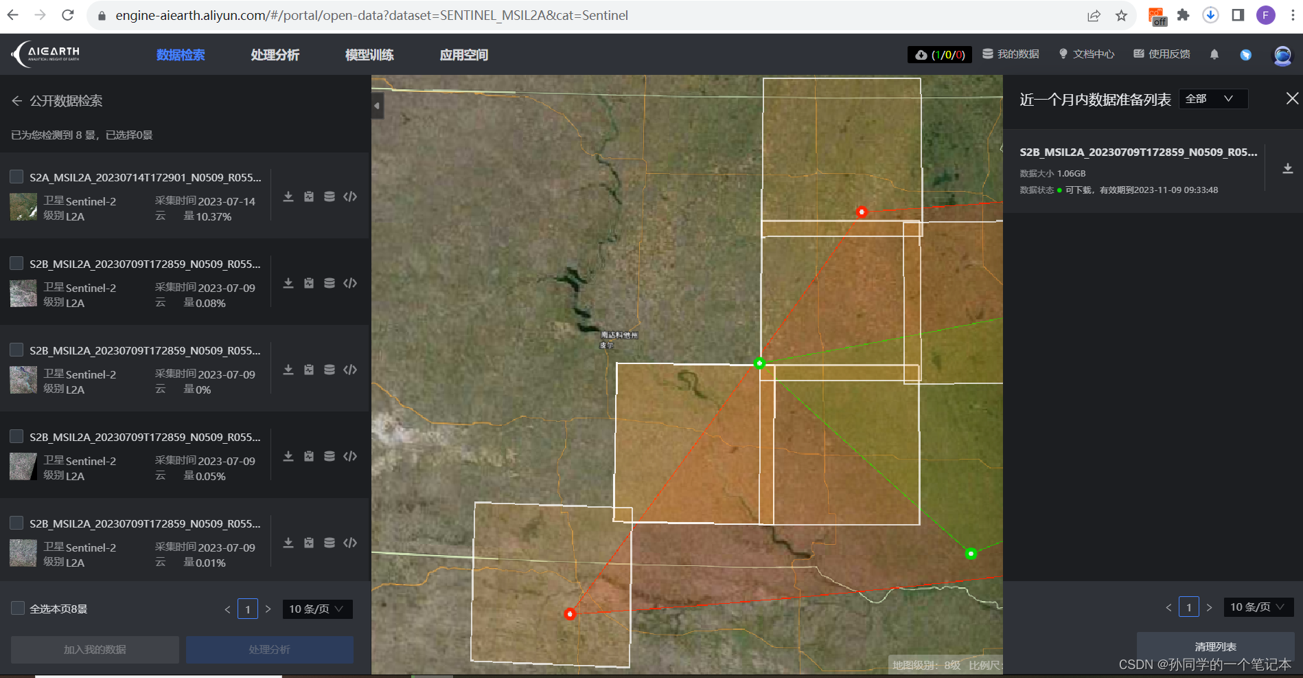Show code for the 0.05% cloud scene
Image resolution: width=1303 pixels, height=678 pixels.
coord(350,456)
